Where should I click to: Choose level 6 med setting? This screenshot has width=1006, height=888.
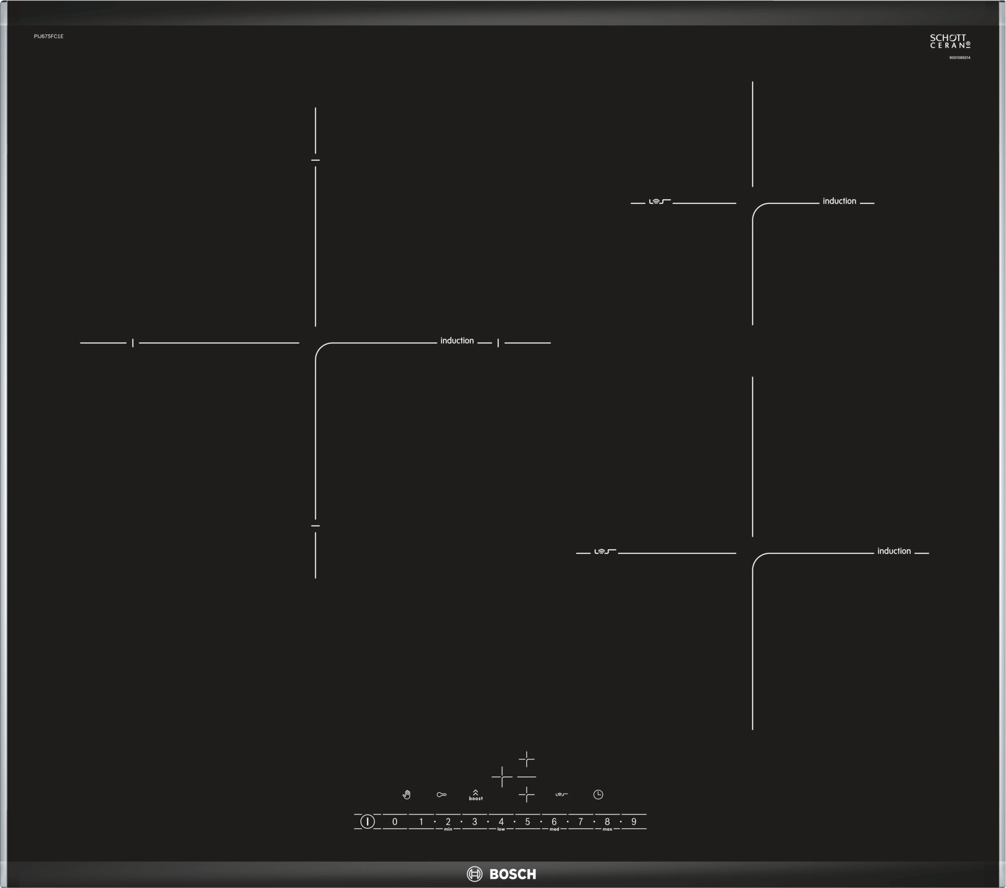click(554, 822)
